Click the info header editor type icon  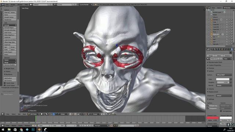click(x=3, y=4)
